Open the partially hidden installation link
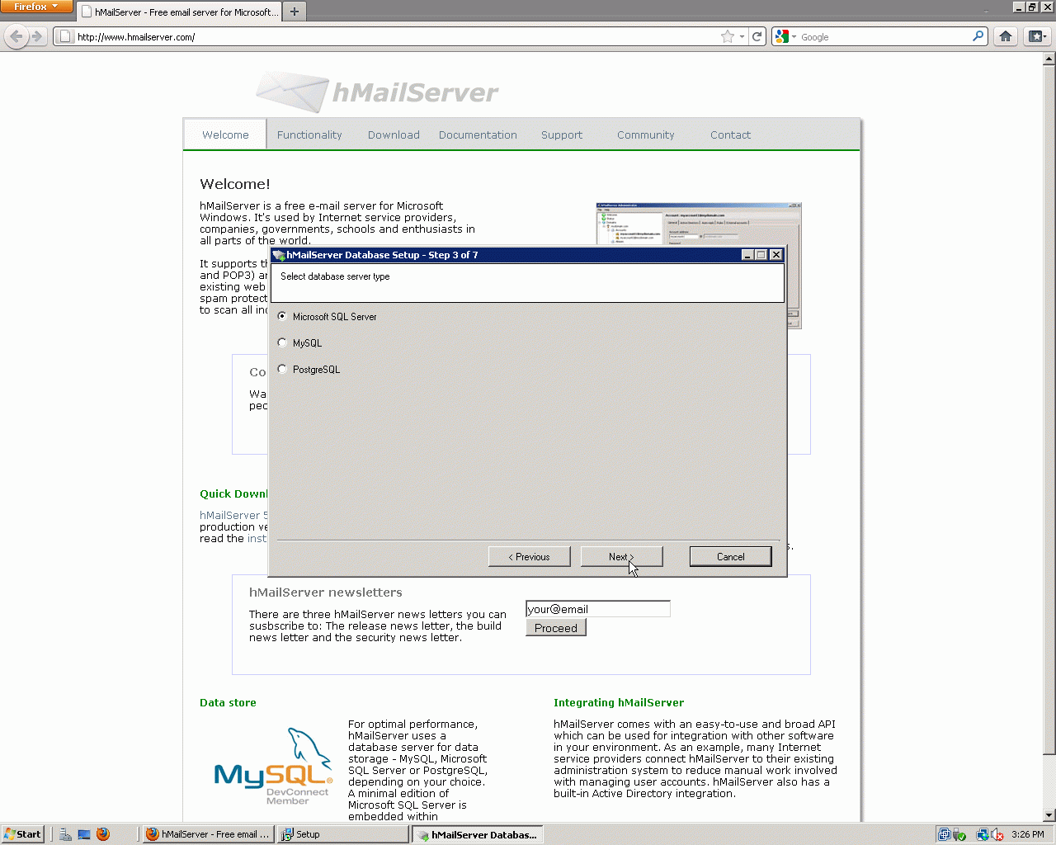Viewport: 1056px width, 845px height. point(257,539)
